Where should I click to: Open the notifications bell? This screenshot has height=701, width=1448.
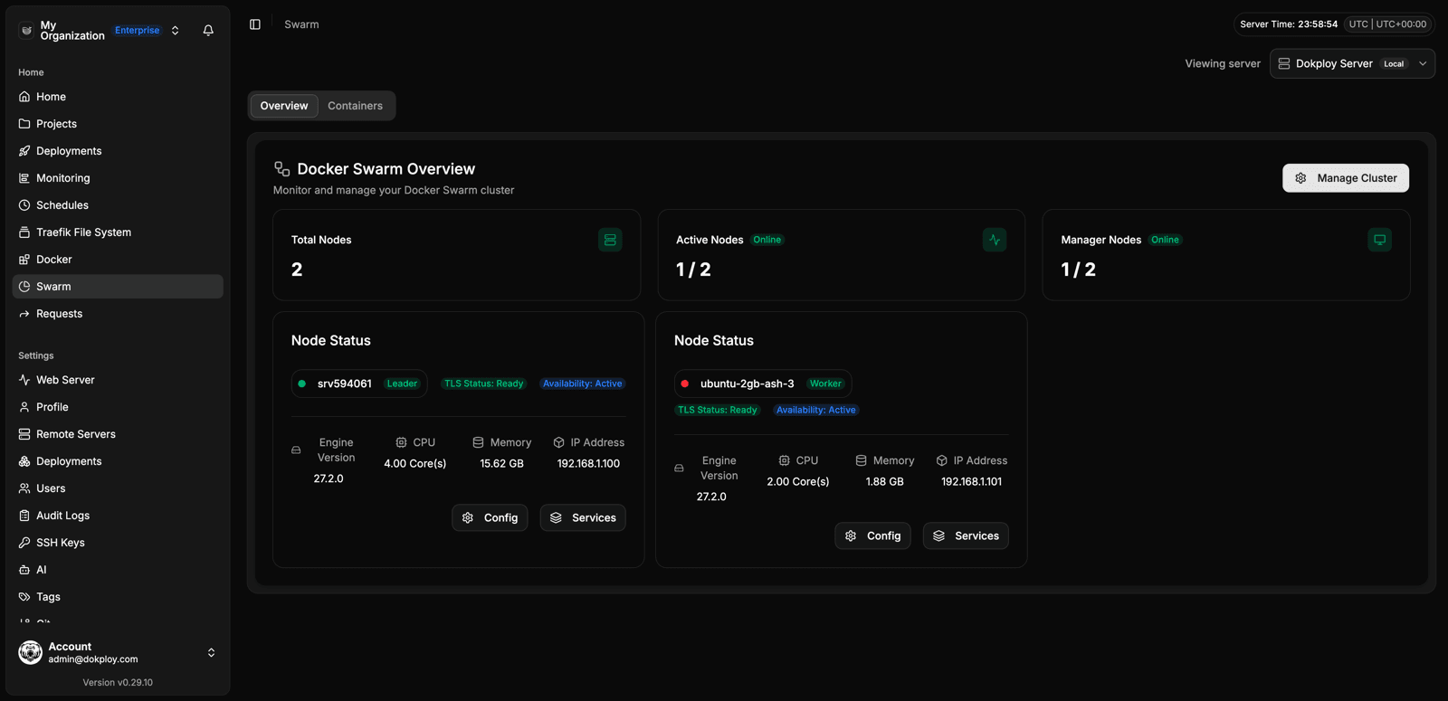[208, 30]
